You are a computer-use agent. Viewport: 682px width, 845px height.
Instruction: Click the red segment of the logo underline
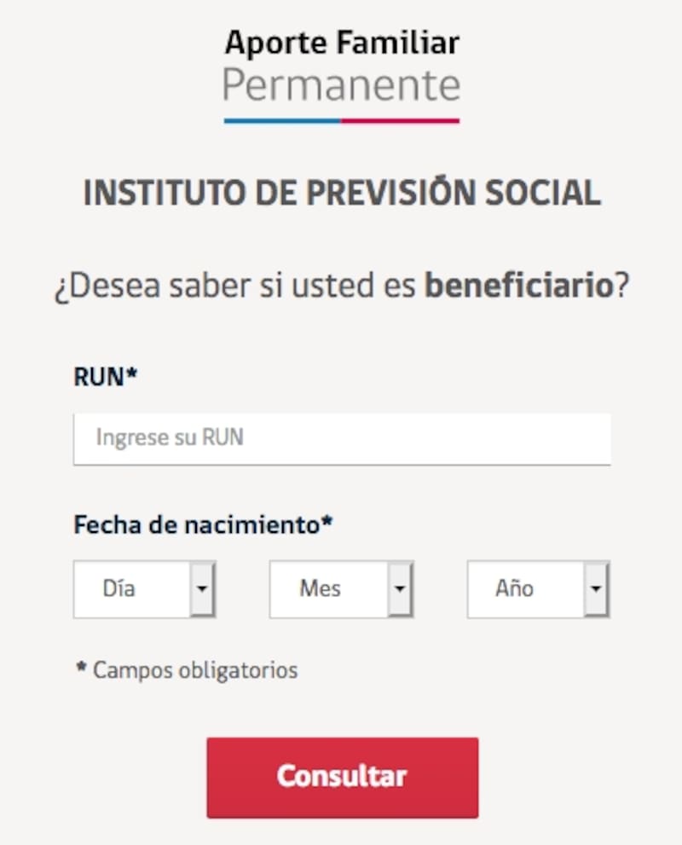401,120
